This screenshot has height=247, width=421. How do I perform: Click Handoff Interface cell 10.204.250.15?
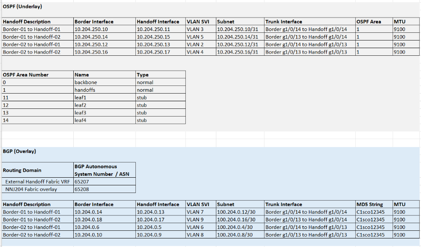pos(161,37)
